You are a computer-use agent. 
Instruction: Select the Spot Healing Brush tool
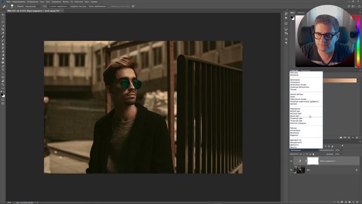3,37
